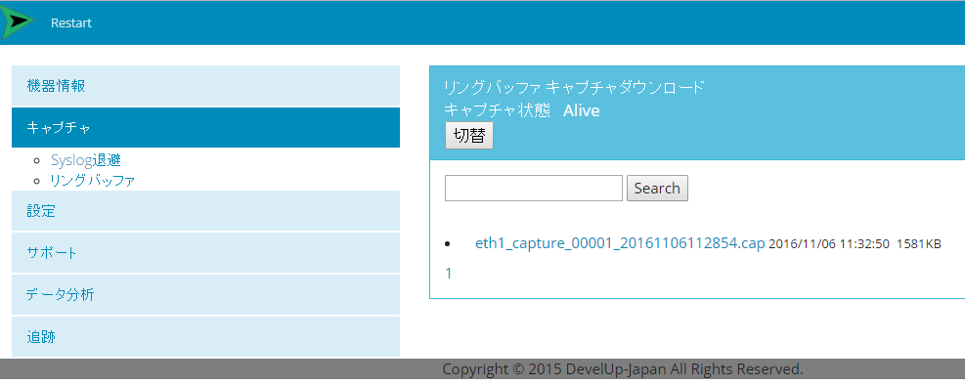Click the Restart link in header
Screen dimensions: 965x385
(x=70, y=23)
